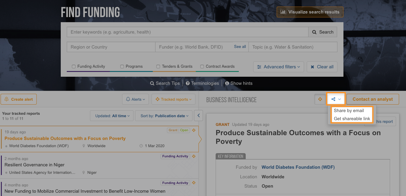This screenshot has height=196, width=406.
Task: Click the 'Updated 19 days ago' text in the report
Action: click(x=251, y=124)
